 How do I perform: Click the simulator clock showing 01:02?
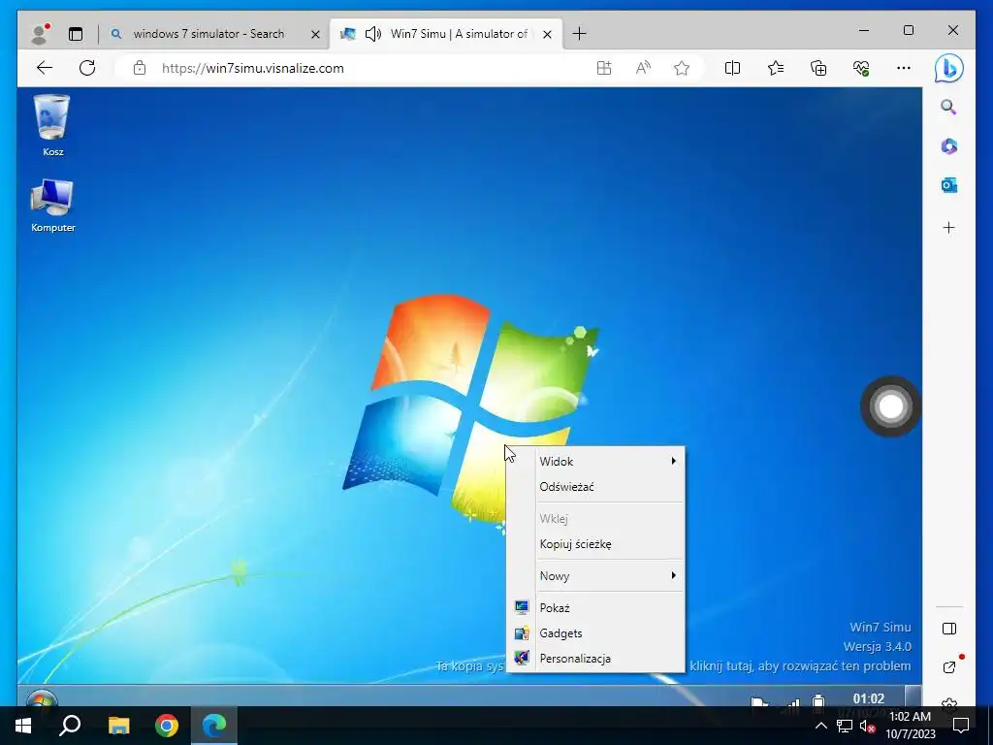[x=868, y=699]
